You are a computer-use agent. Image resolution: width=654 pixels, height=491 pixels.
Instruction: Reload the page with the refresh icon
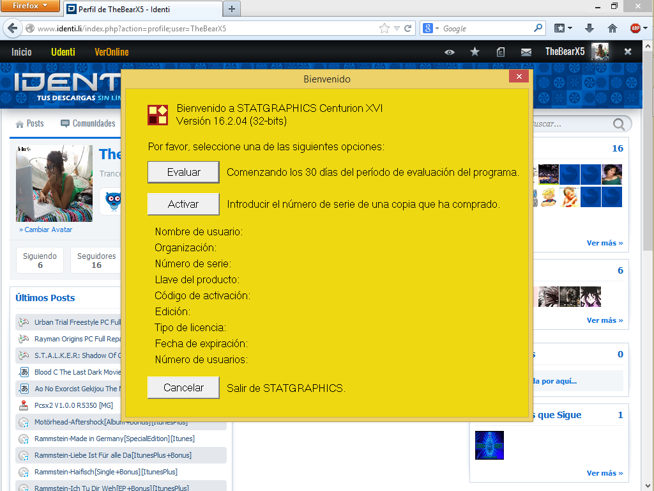click(x=408, y=28)
